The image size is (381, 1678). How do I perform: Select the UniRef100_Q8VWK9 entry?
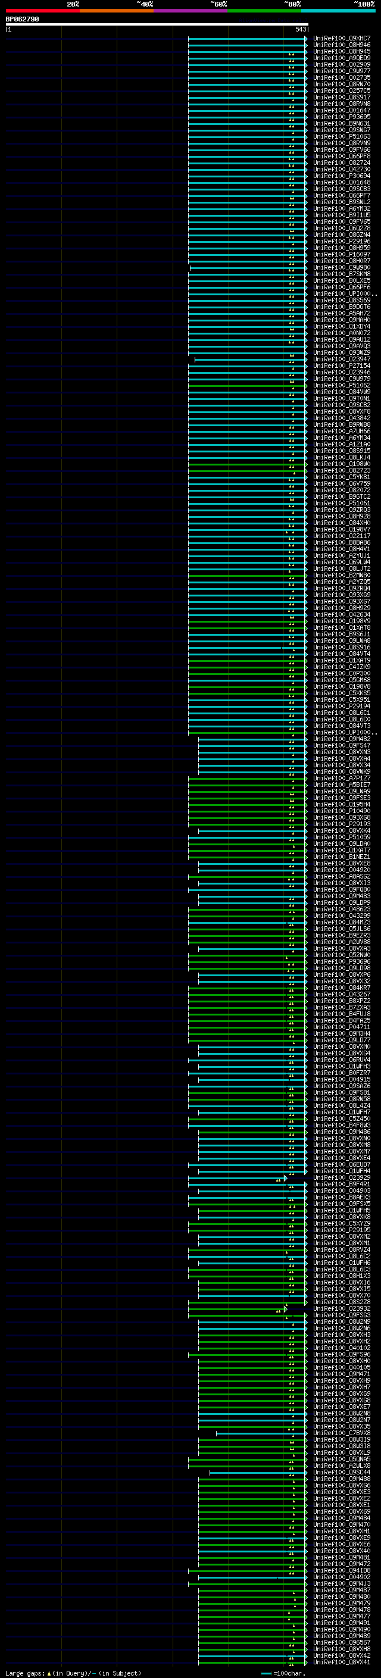[x=342, y=772]
